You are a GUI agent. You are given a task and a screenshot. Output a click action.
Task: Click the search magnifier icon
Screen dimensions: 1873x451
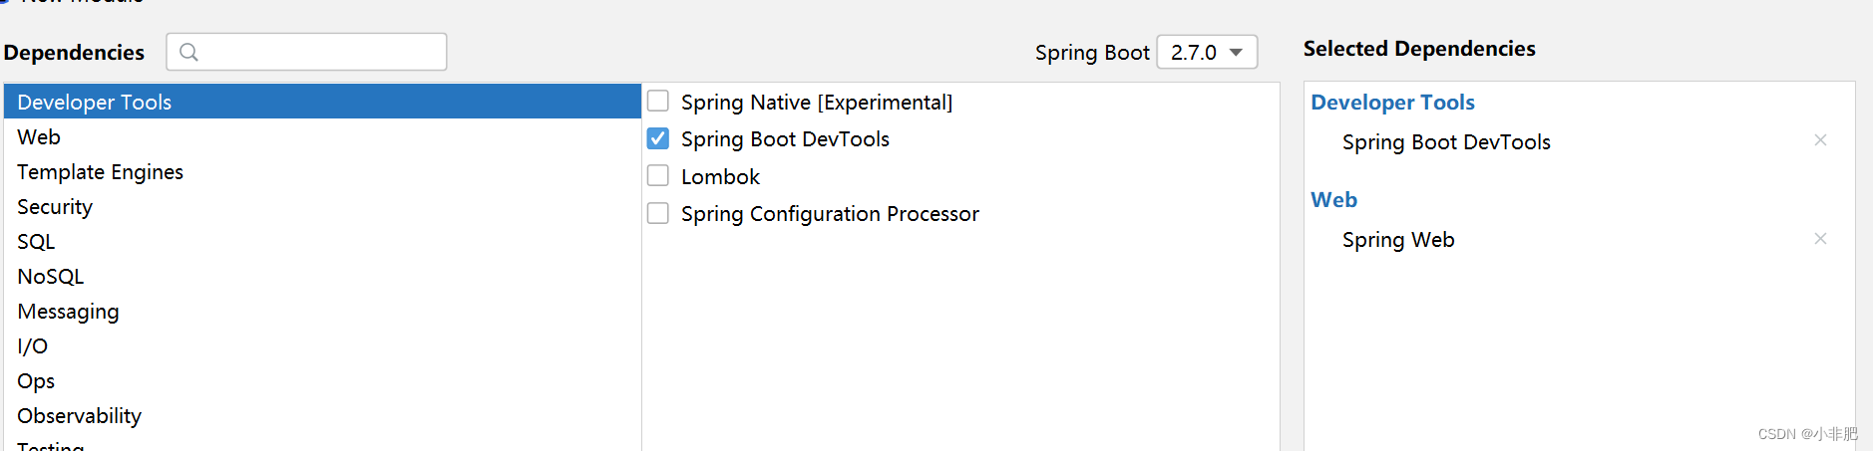tap(188, 53)
